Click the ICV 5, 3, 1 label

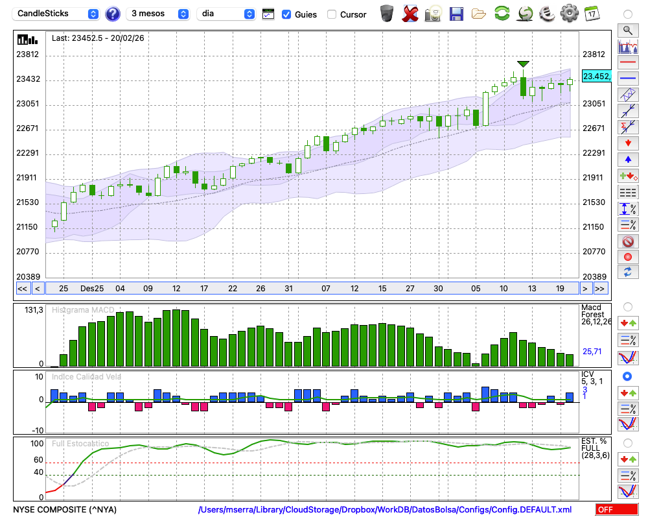(592, 378)
